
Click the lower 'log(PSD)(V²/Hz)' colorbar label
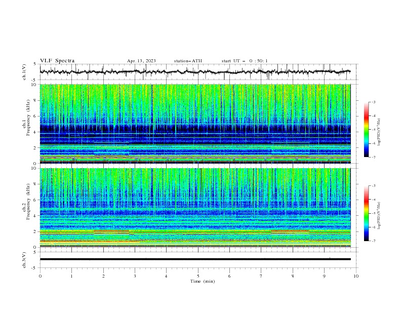tap(379, 216)
